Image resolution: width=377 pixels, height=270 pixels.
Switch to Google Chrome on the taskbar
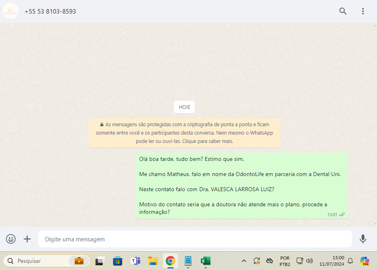tap(171, 261)
